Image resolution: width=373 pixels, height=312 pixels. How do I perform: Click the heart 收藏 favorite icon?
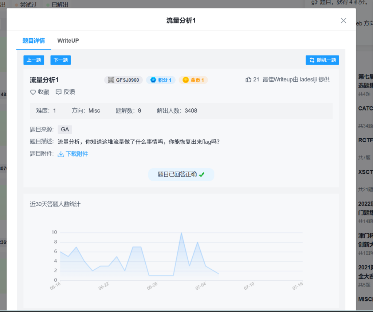click(33, 92)
